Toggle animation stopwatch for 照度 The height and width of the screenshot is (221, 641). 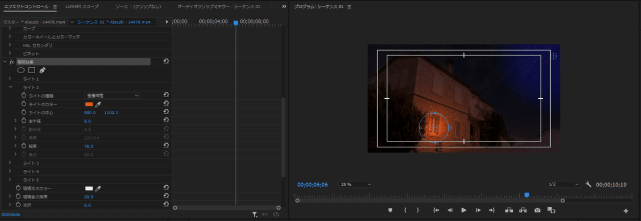(x=24, y=146)
